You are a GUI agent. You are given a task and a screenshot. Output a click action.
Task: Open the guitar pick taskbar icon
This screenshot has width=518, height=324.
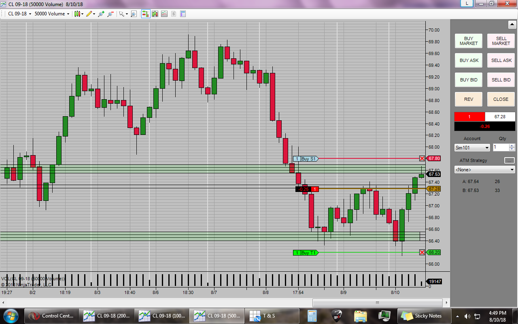coord(337,316)
